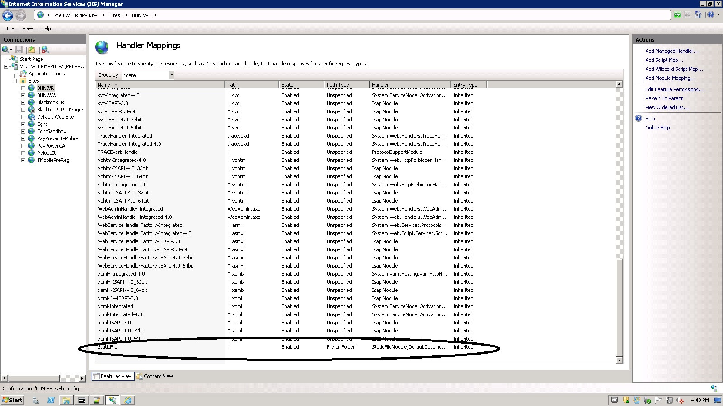
Task: Collapse the VSCLWBFRMPP03W server node
Action: 6,66
